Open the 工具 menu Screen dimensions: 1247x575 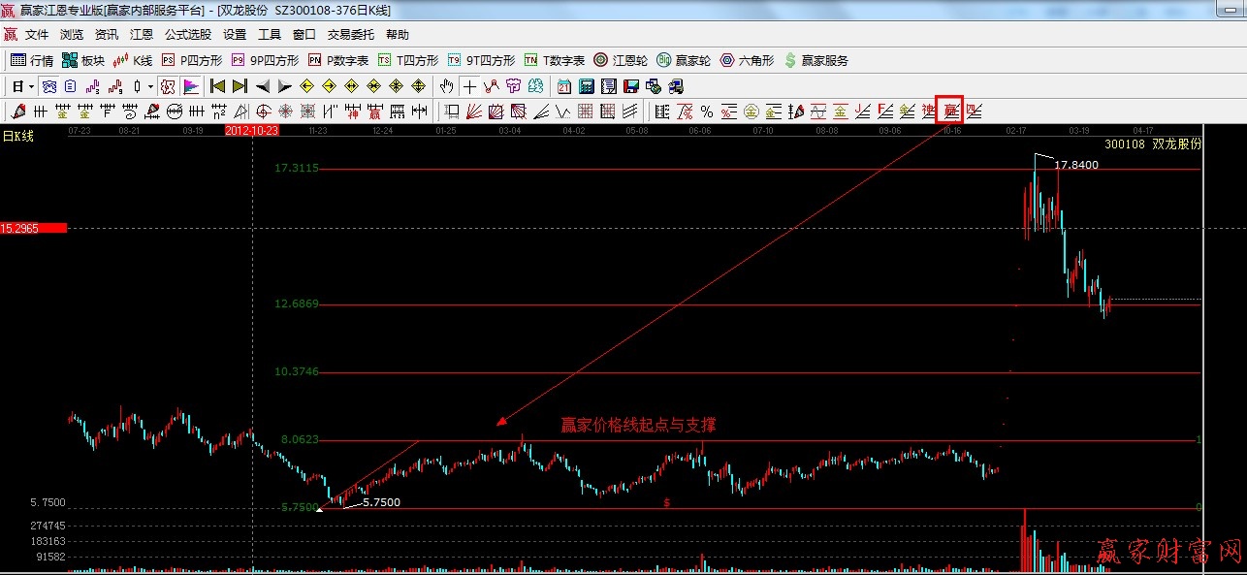(270, 35)
